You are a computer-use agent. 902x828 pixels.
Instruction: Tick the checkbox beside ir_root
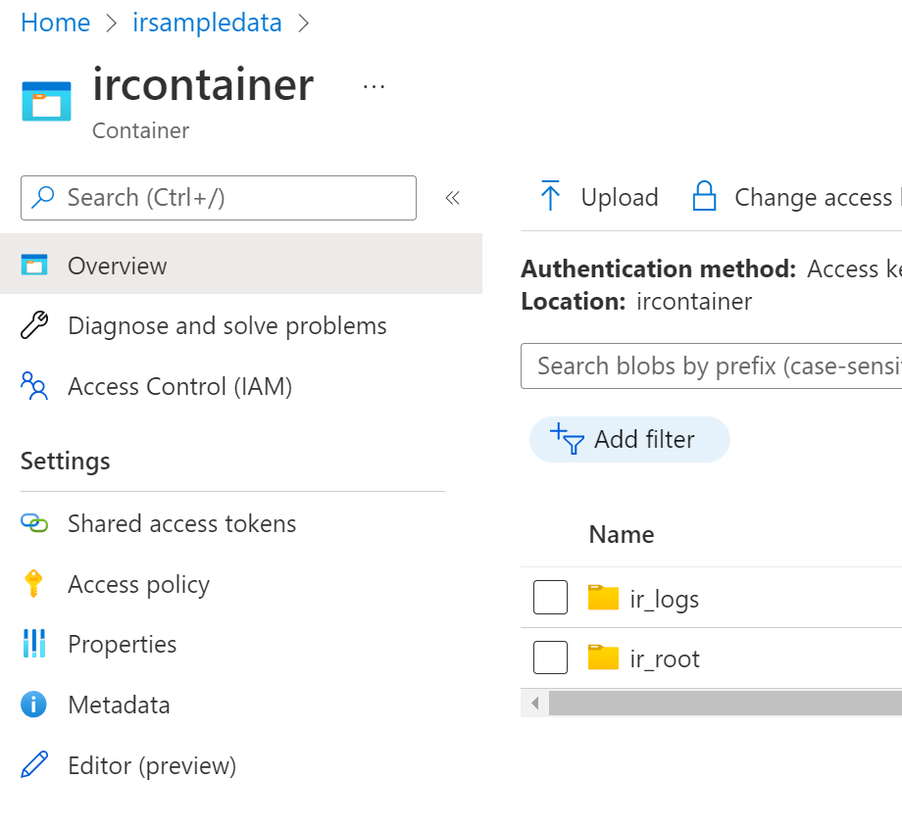point(550,658)
